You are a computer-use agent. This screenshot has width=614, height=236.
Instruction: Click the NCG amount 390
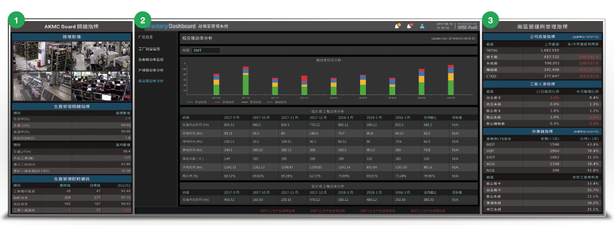click(x=555, y=170)
